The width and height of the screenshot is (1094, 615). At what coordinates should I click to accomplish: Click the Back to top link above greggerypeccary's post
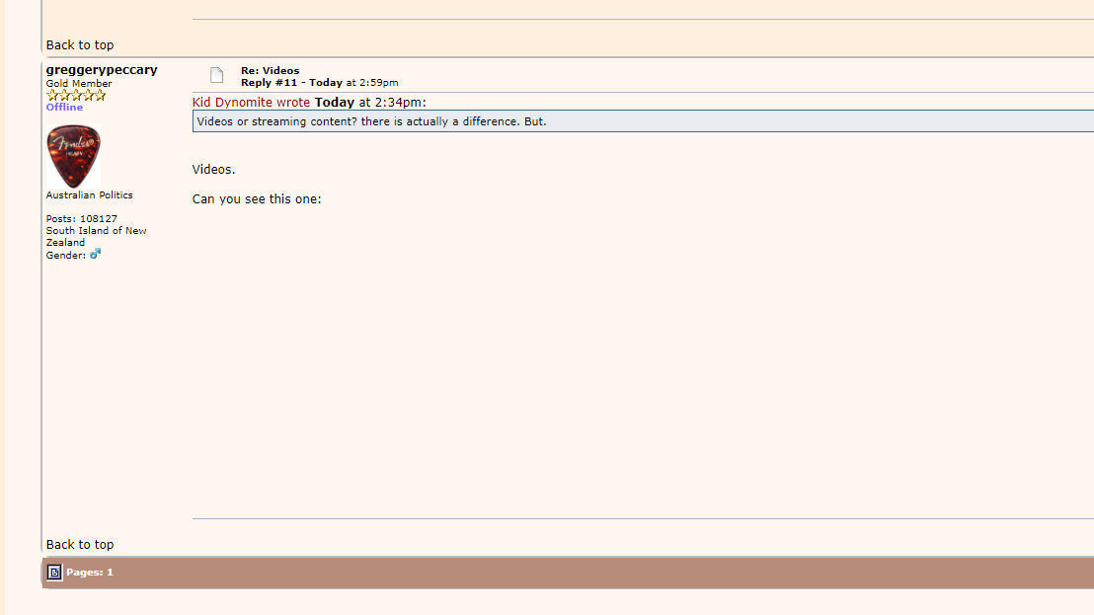pyautogui.click(x=80, y=45)
